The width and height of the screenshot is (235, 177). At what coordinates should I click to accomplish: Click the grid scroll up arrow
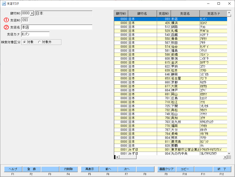click(x=229, y=13)
